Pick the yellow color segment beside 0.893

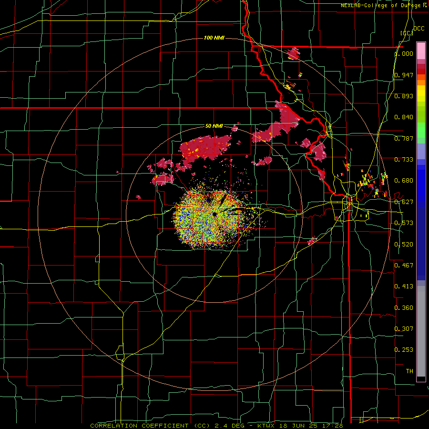coord(421,96)
